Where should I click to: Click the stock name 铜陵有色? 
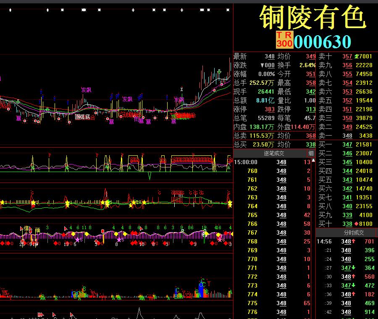tap(312, 17)
